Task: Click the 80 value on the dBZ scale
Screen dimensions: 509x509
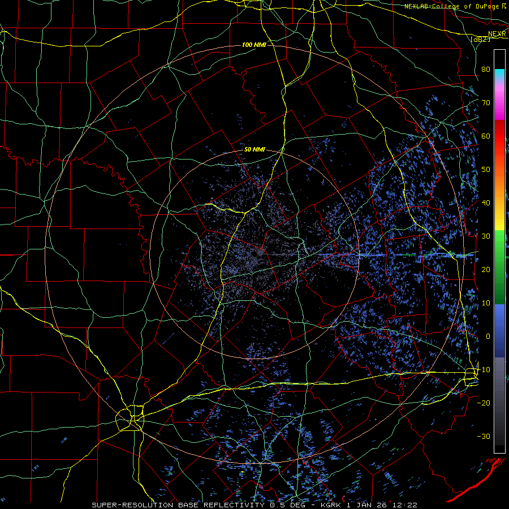Action: point(486,69)
